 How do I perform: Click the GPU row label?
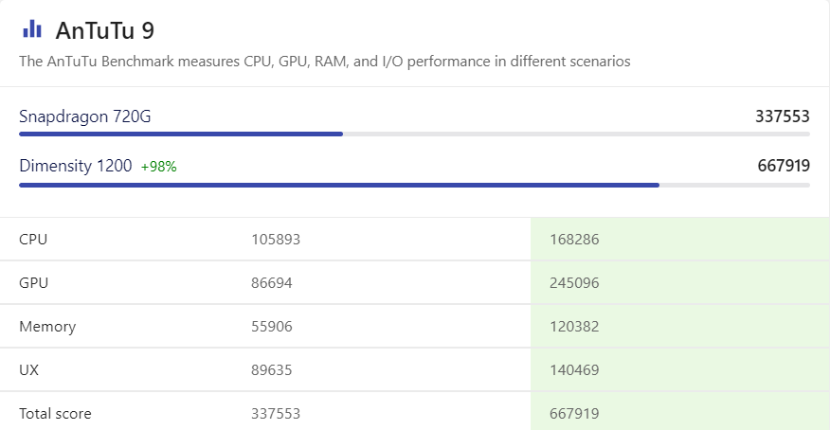[33, 283]
